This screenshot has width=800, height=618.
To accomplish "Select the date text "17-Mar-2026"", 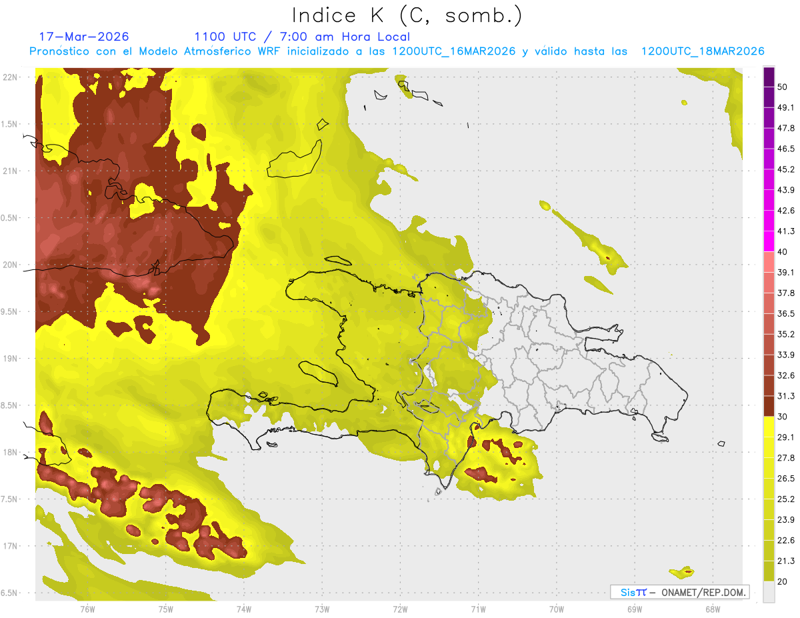I will pos(84,37).
